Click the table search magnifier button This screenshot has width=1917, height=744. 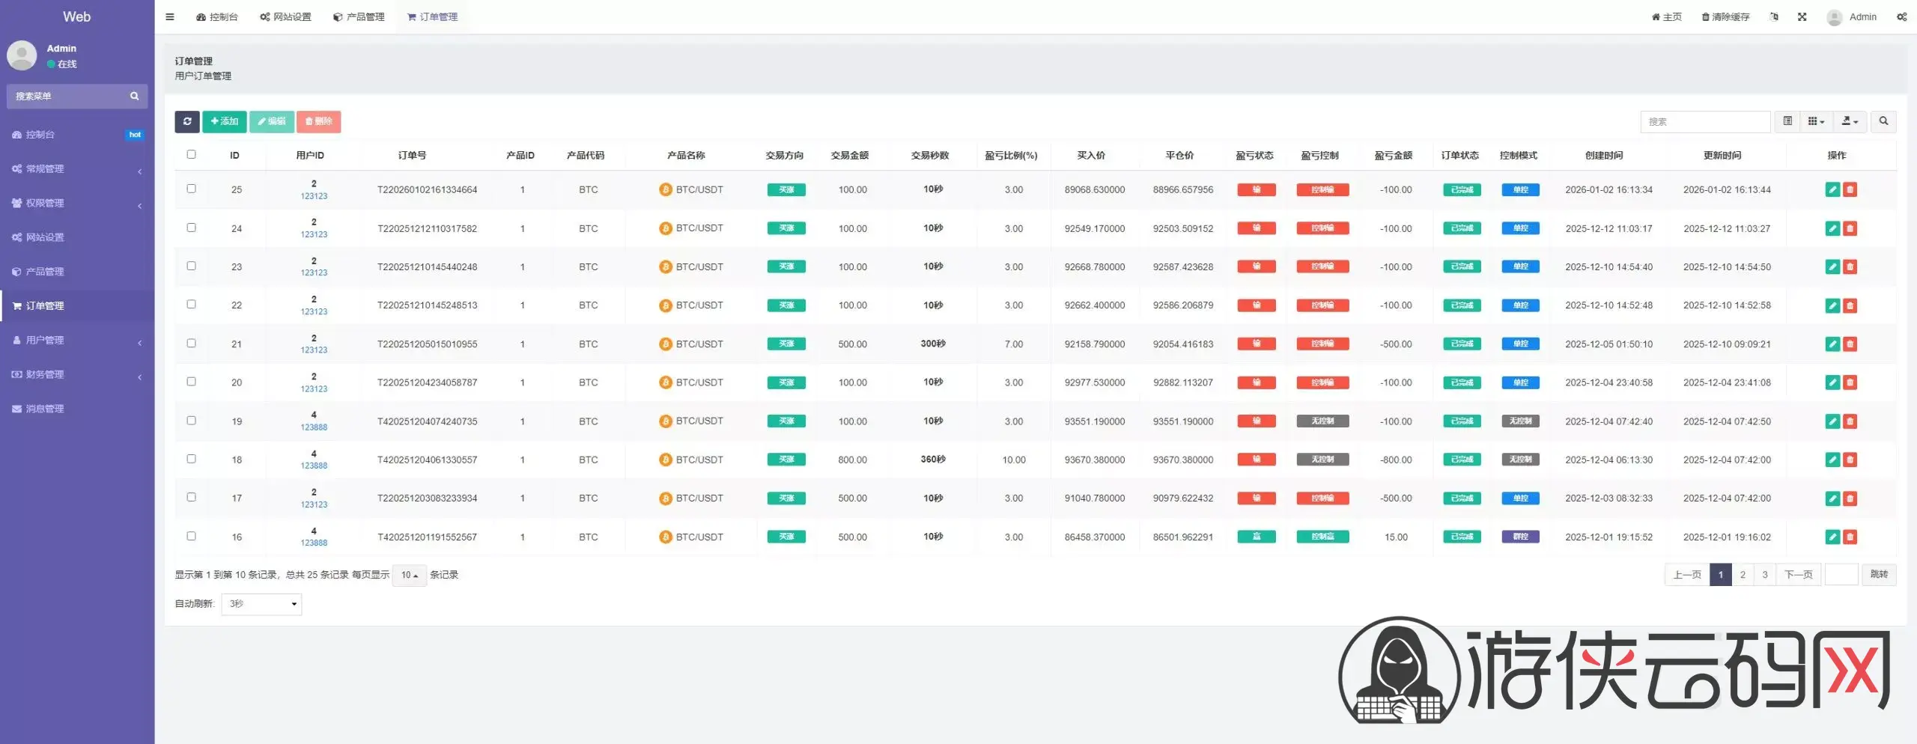coord(1883,121)
